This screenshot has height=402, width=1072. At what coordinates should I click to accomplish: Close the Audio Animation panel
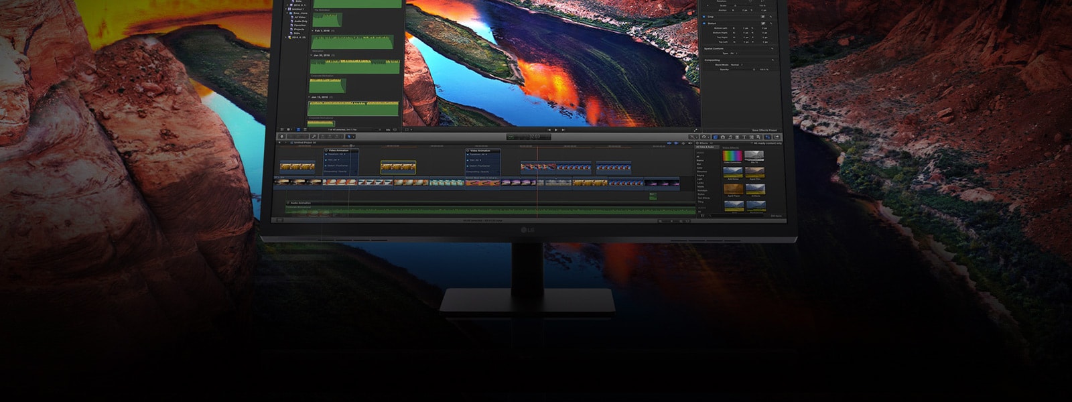(x=288, y=203)
